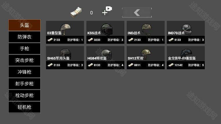
Task: Open the 栓动步枪 category
Action: pyautogui.click(x=25, y=95)
